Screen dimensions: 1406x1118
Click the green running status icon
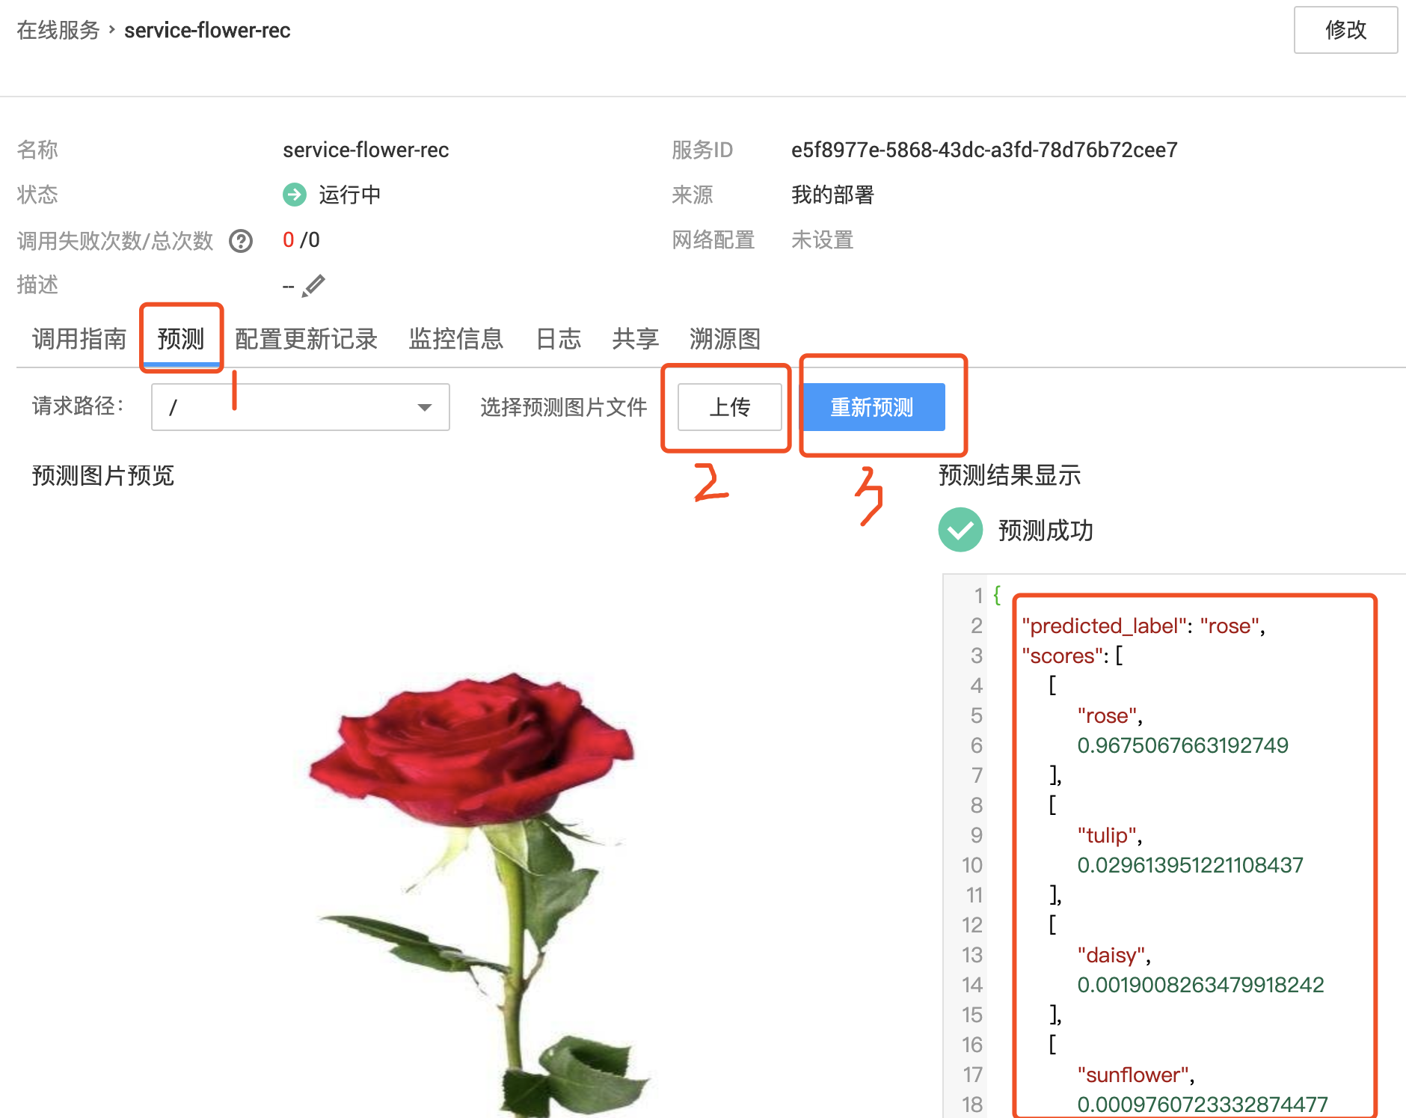click(295, 195)
